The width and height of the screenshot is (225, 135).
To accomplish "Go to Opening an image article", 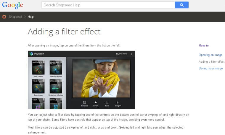I will [x=210, y=55].
